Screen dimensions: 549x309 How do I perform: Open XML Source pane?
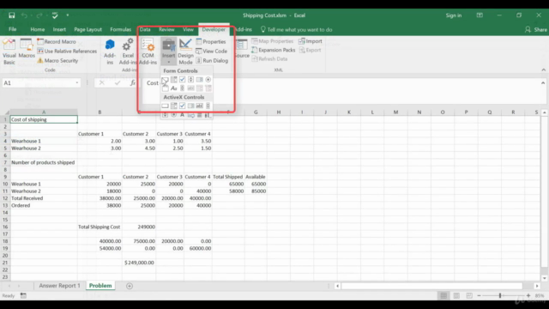click(242, 49)
